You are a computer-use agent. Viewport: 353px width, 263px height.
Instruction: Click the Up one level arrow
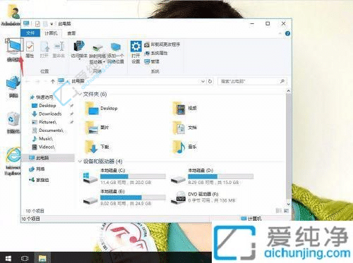point(52,81)
